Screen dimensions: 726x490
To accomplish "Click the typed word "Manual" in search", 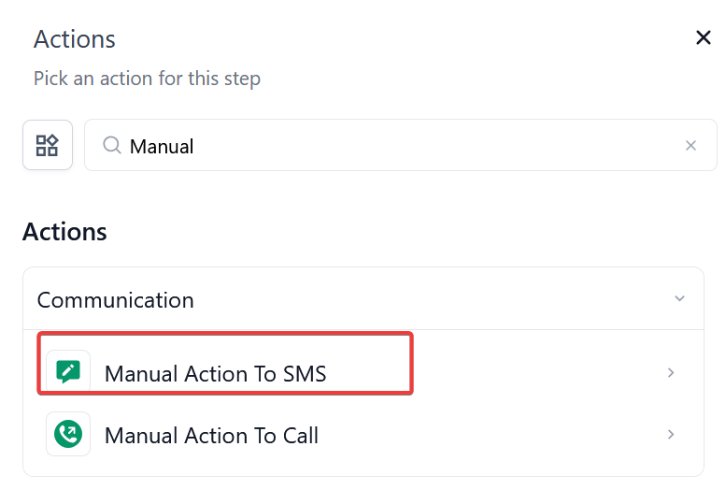I will 162,146.
